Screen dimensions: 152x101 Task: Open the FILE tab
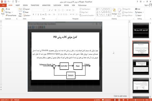click(x=3, y=5)
